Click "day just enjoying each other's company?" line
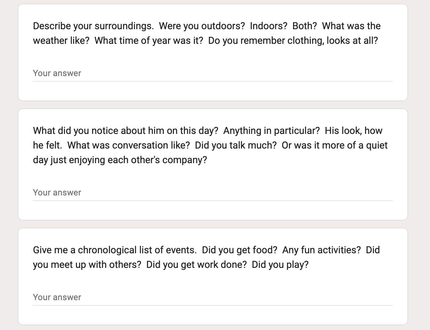 coord(120,160)
